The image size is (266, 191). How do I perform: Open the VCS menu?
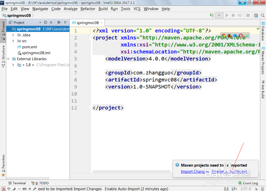[x=137, y=9]
